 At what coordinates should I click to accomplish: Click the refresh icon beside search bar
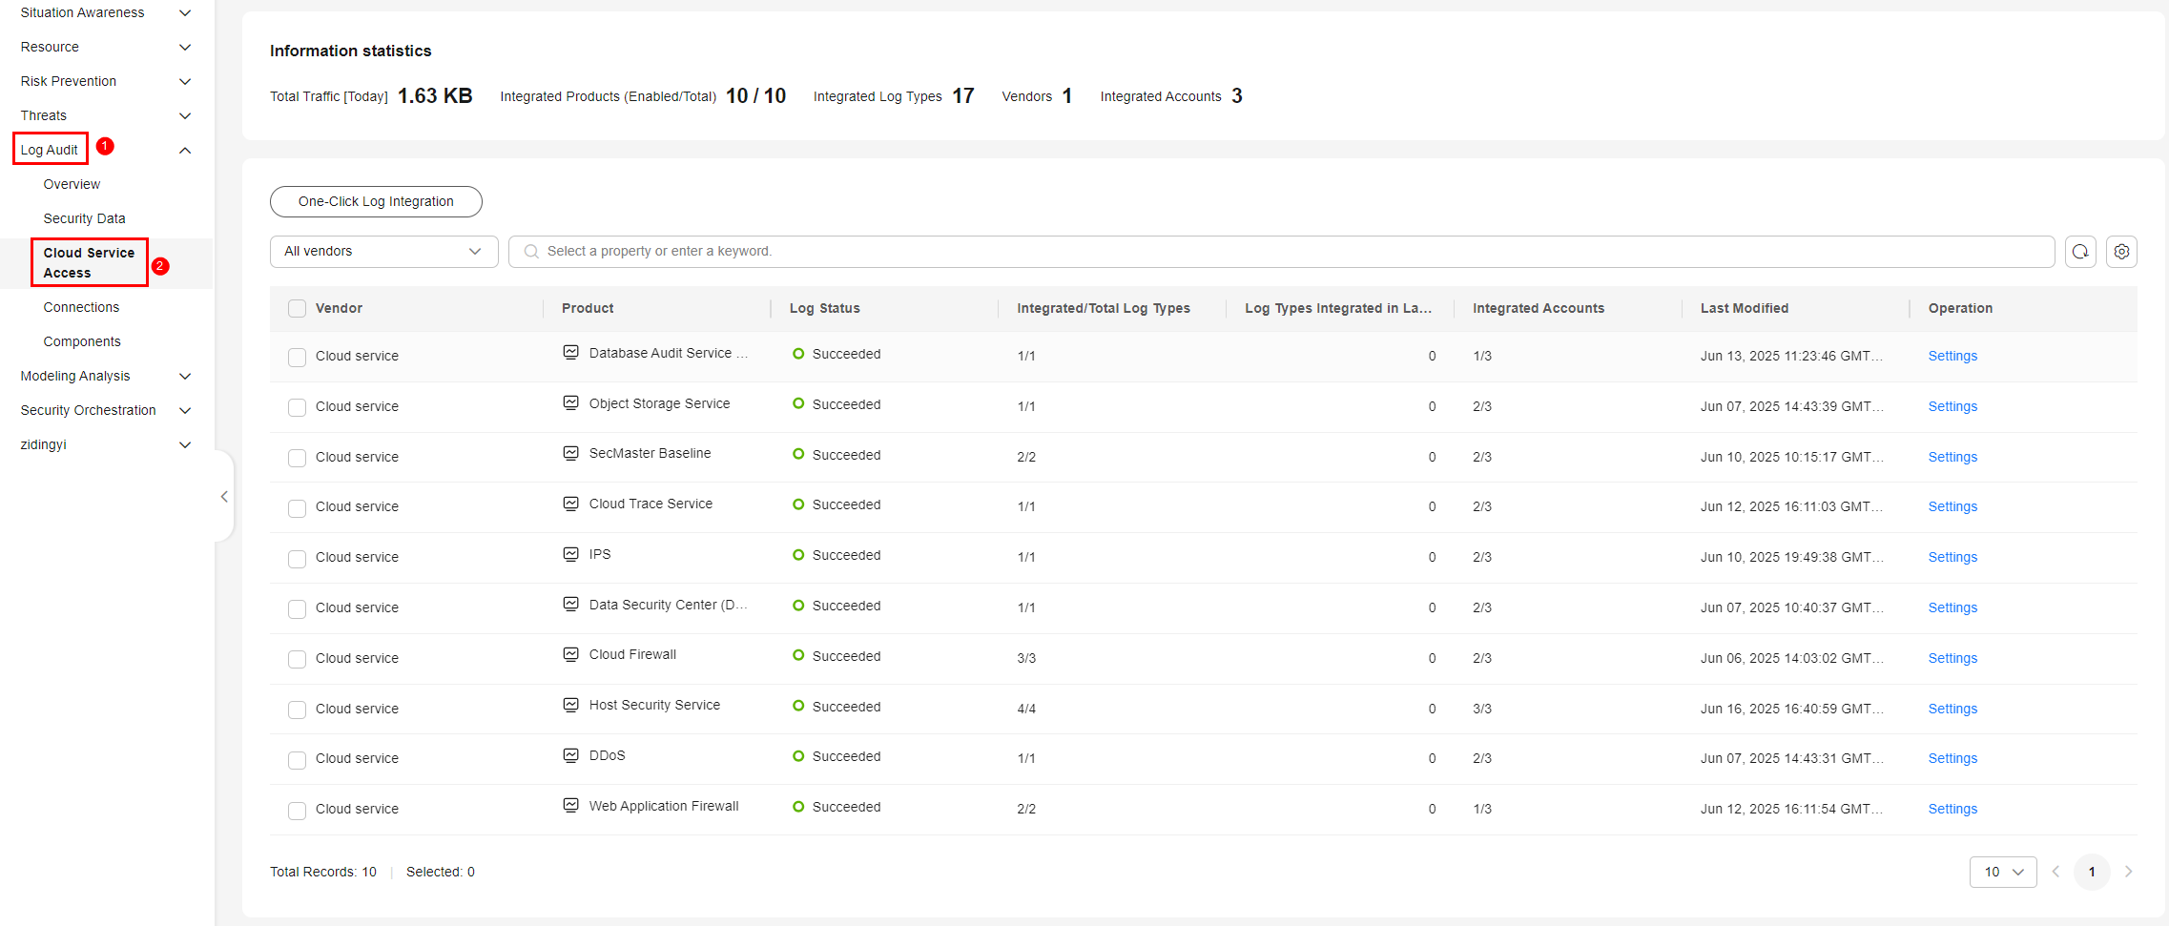2080,252
